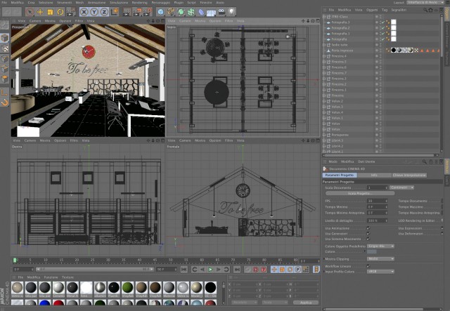
Task: Select the green material sphere swatch
Action: (127, 288)
